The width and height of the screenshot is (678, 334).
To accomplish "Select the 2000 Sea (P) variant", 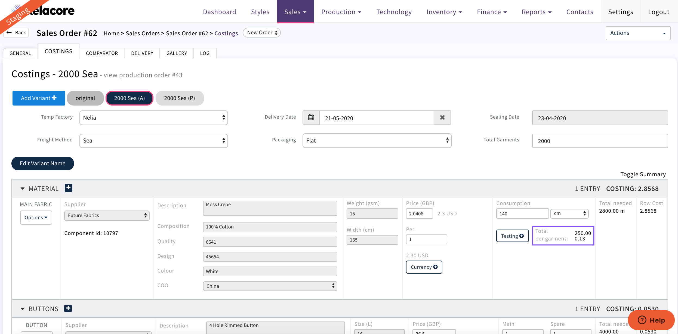I will point(180,98).
